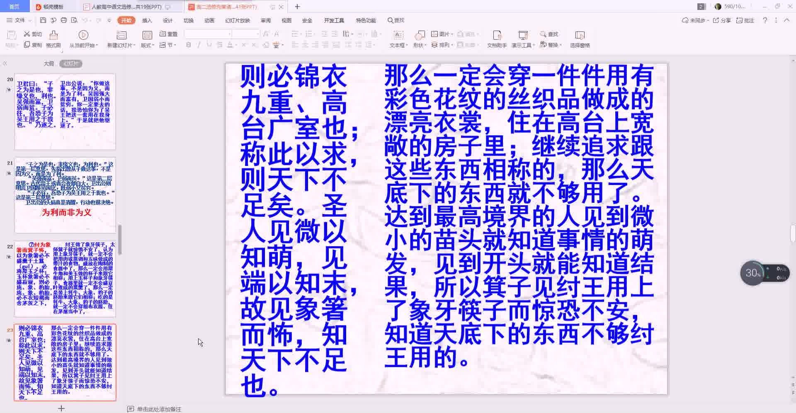This screenshot has height=413, width=796.
Task: Open the Animations (动画) ribbon tab
Action: coord(209,20)
